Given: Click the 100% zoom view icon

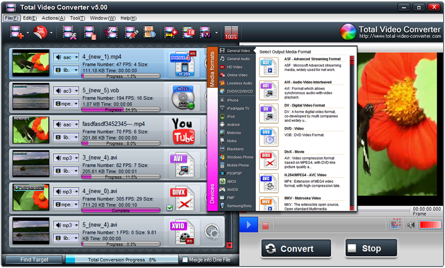Looking at the screenshot, I should point(231,33).
